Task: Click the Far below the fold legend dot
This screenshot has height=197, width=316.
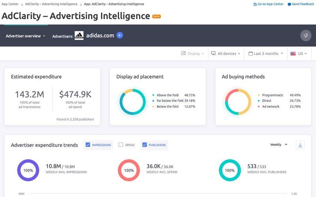Action: pos(153,101)
